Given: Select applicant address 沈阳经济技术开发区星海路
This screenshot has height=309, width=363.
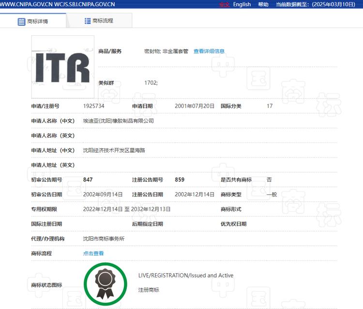Looking at the screenshot, I should point(114,150).
